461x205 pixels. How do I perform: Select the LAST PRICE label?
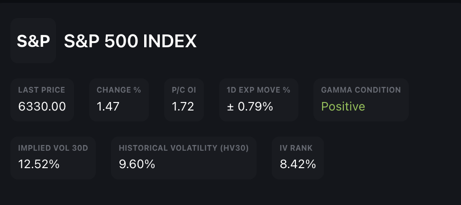[x=42, y=90]
